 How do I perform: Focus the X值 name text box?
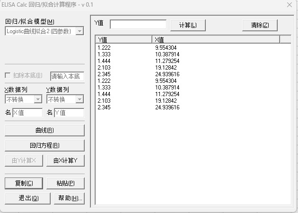pyautogui.click(x=27, y=113)
